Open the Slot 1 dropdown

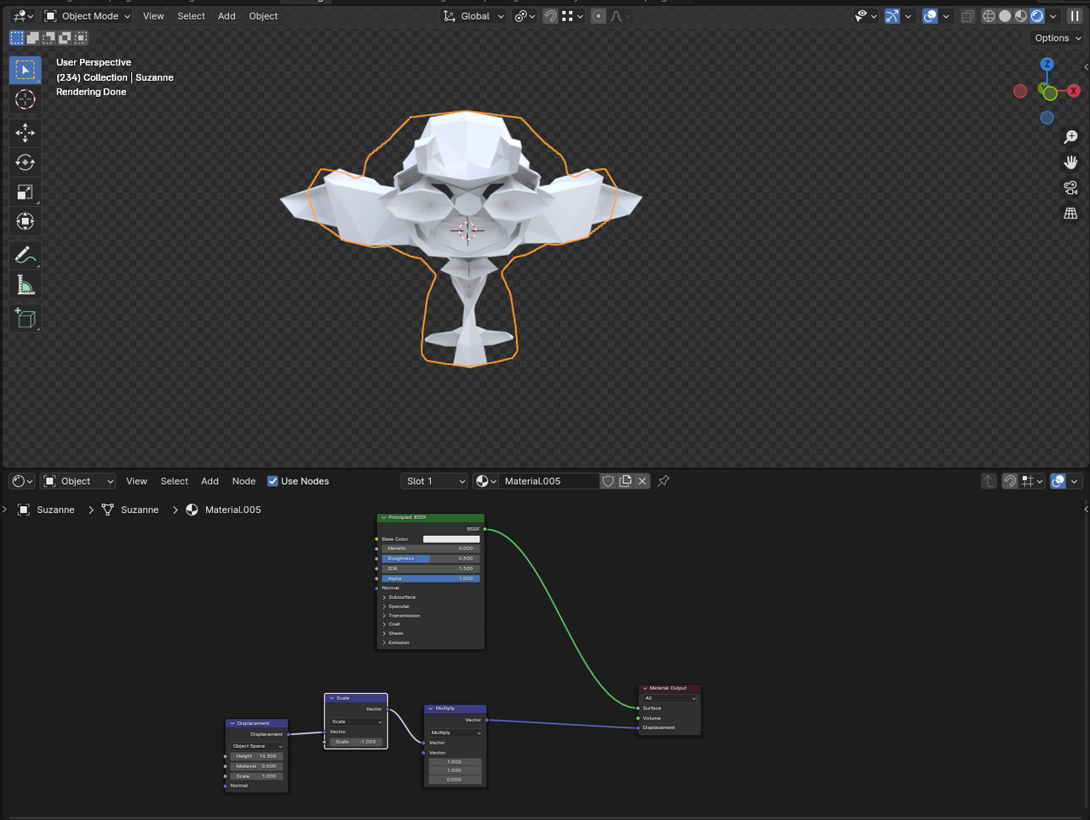434,481
